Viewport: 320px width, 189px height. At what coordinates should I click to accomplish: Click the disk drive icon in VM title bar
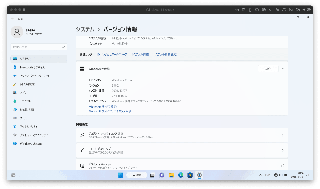(284, 10)
